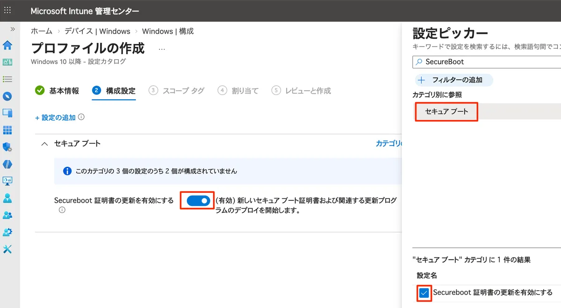
Task: Click "セキュア ブート" カテゴリに 1 件の結果 text
Action: (471, 260)
